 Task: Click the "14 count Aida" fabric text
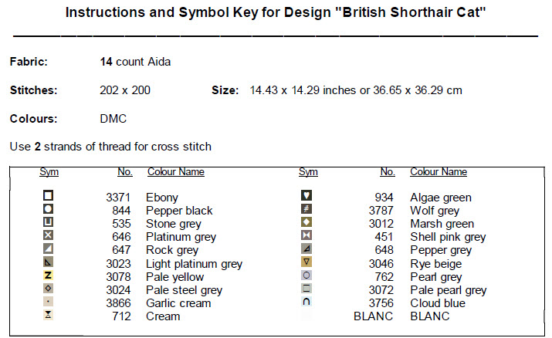pos(135,61)
